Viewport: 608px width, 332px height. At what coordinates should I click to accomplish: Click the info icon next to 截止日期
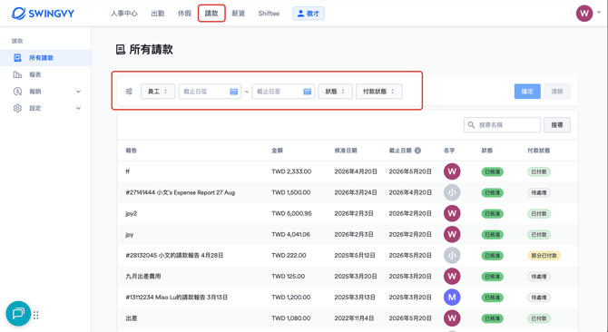pyautogui.click(x=417, y=151)
